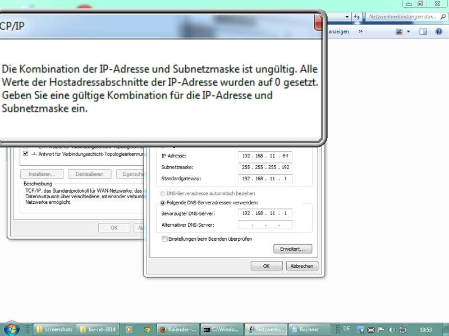This screenshot has width=449, height=336.
Task: Open Action Center flag tray icon
Action: click(382, 329)
